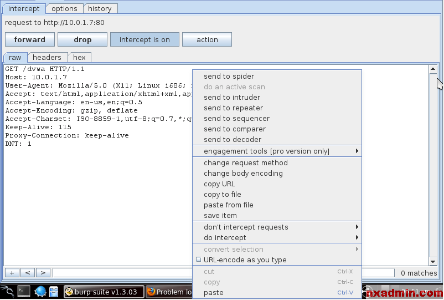Click scrollbar up arrow in request pane
Image resolution: width=444 pixels, height=300 pixels.
coord(433,69)
